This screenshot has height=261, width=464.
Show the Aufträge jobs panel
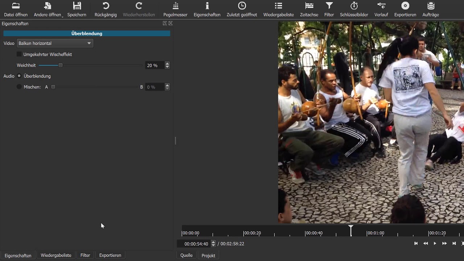coord(431,9)
